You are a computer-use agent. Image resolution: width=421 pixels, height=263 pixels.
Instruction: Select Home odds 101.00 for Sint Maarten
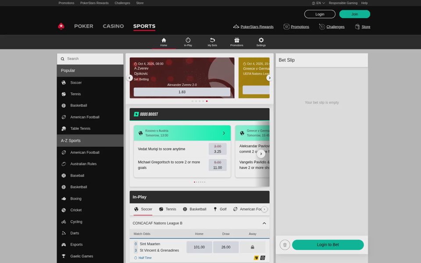point(199,247)
